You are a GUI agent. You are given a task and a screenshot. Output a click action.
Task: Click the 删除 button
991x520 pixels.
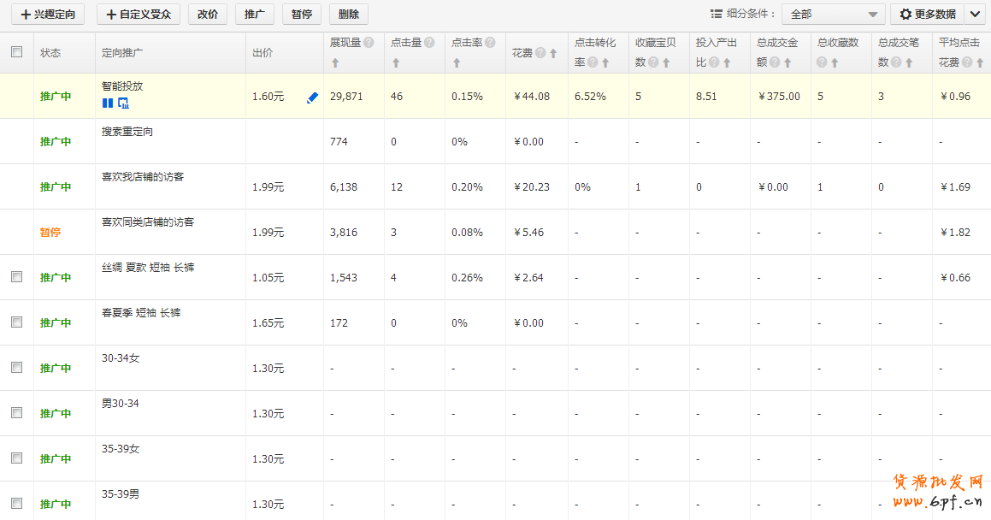(x=348, y=14)
